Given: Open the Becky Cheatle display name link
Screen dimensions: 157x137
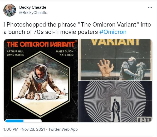Looking at the screenshot, I should click(x=33, y=7).
